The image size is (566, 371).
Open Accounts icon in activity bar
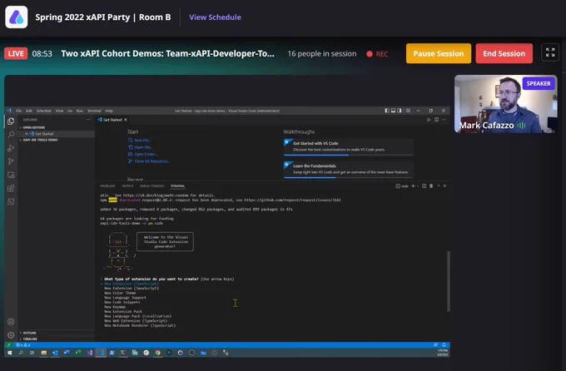11,322
